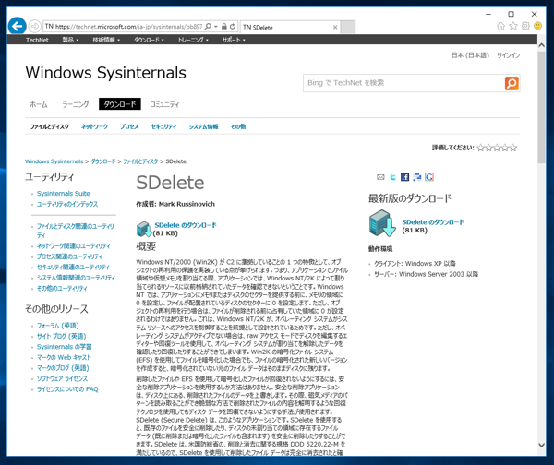Refresh the page using the reload icon
Screen dimensions: 554x465
pyautogui.click(x=232, y=27)
